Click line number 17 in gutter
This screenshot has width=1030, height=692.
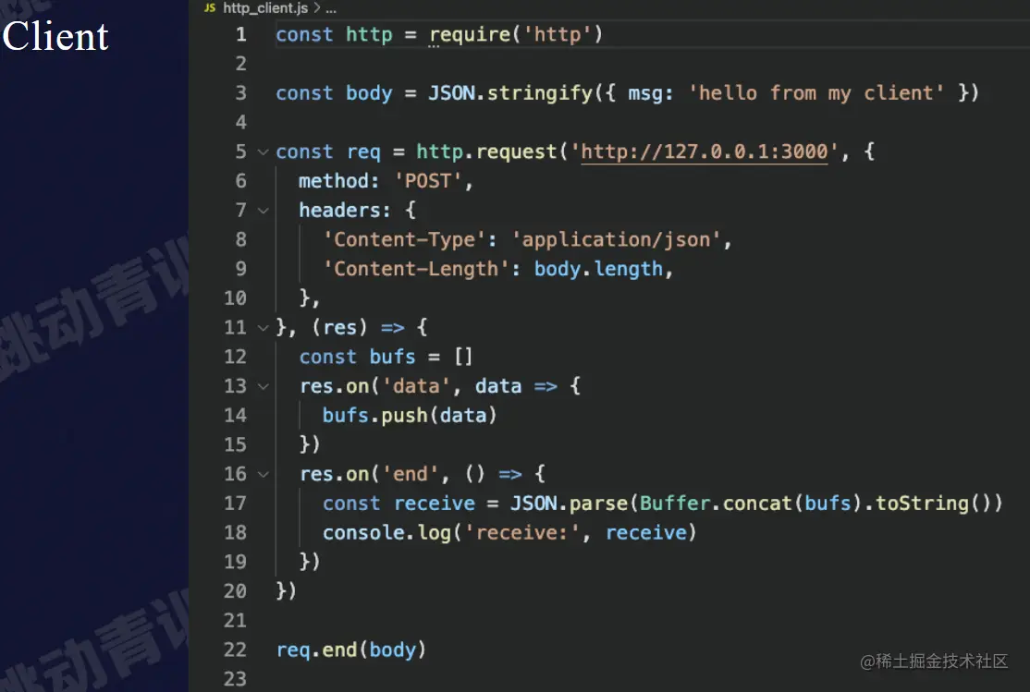pos(235,503)
